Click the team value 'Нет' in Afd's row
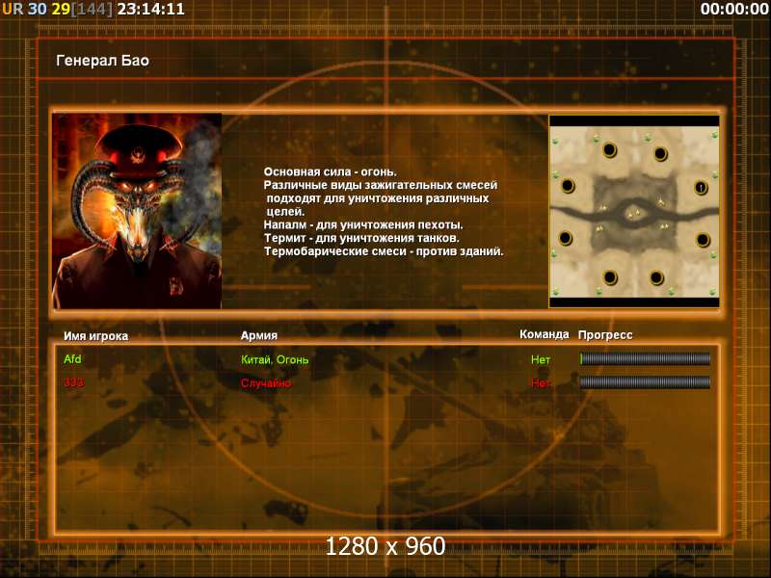The image size is (771, 578). [x=541, y=359]
